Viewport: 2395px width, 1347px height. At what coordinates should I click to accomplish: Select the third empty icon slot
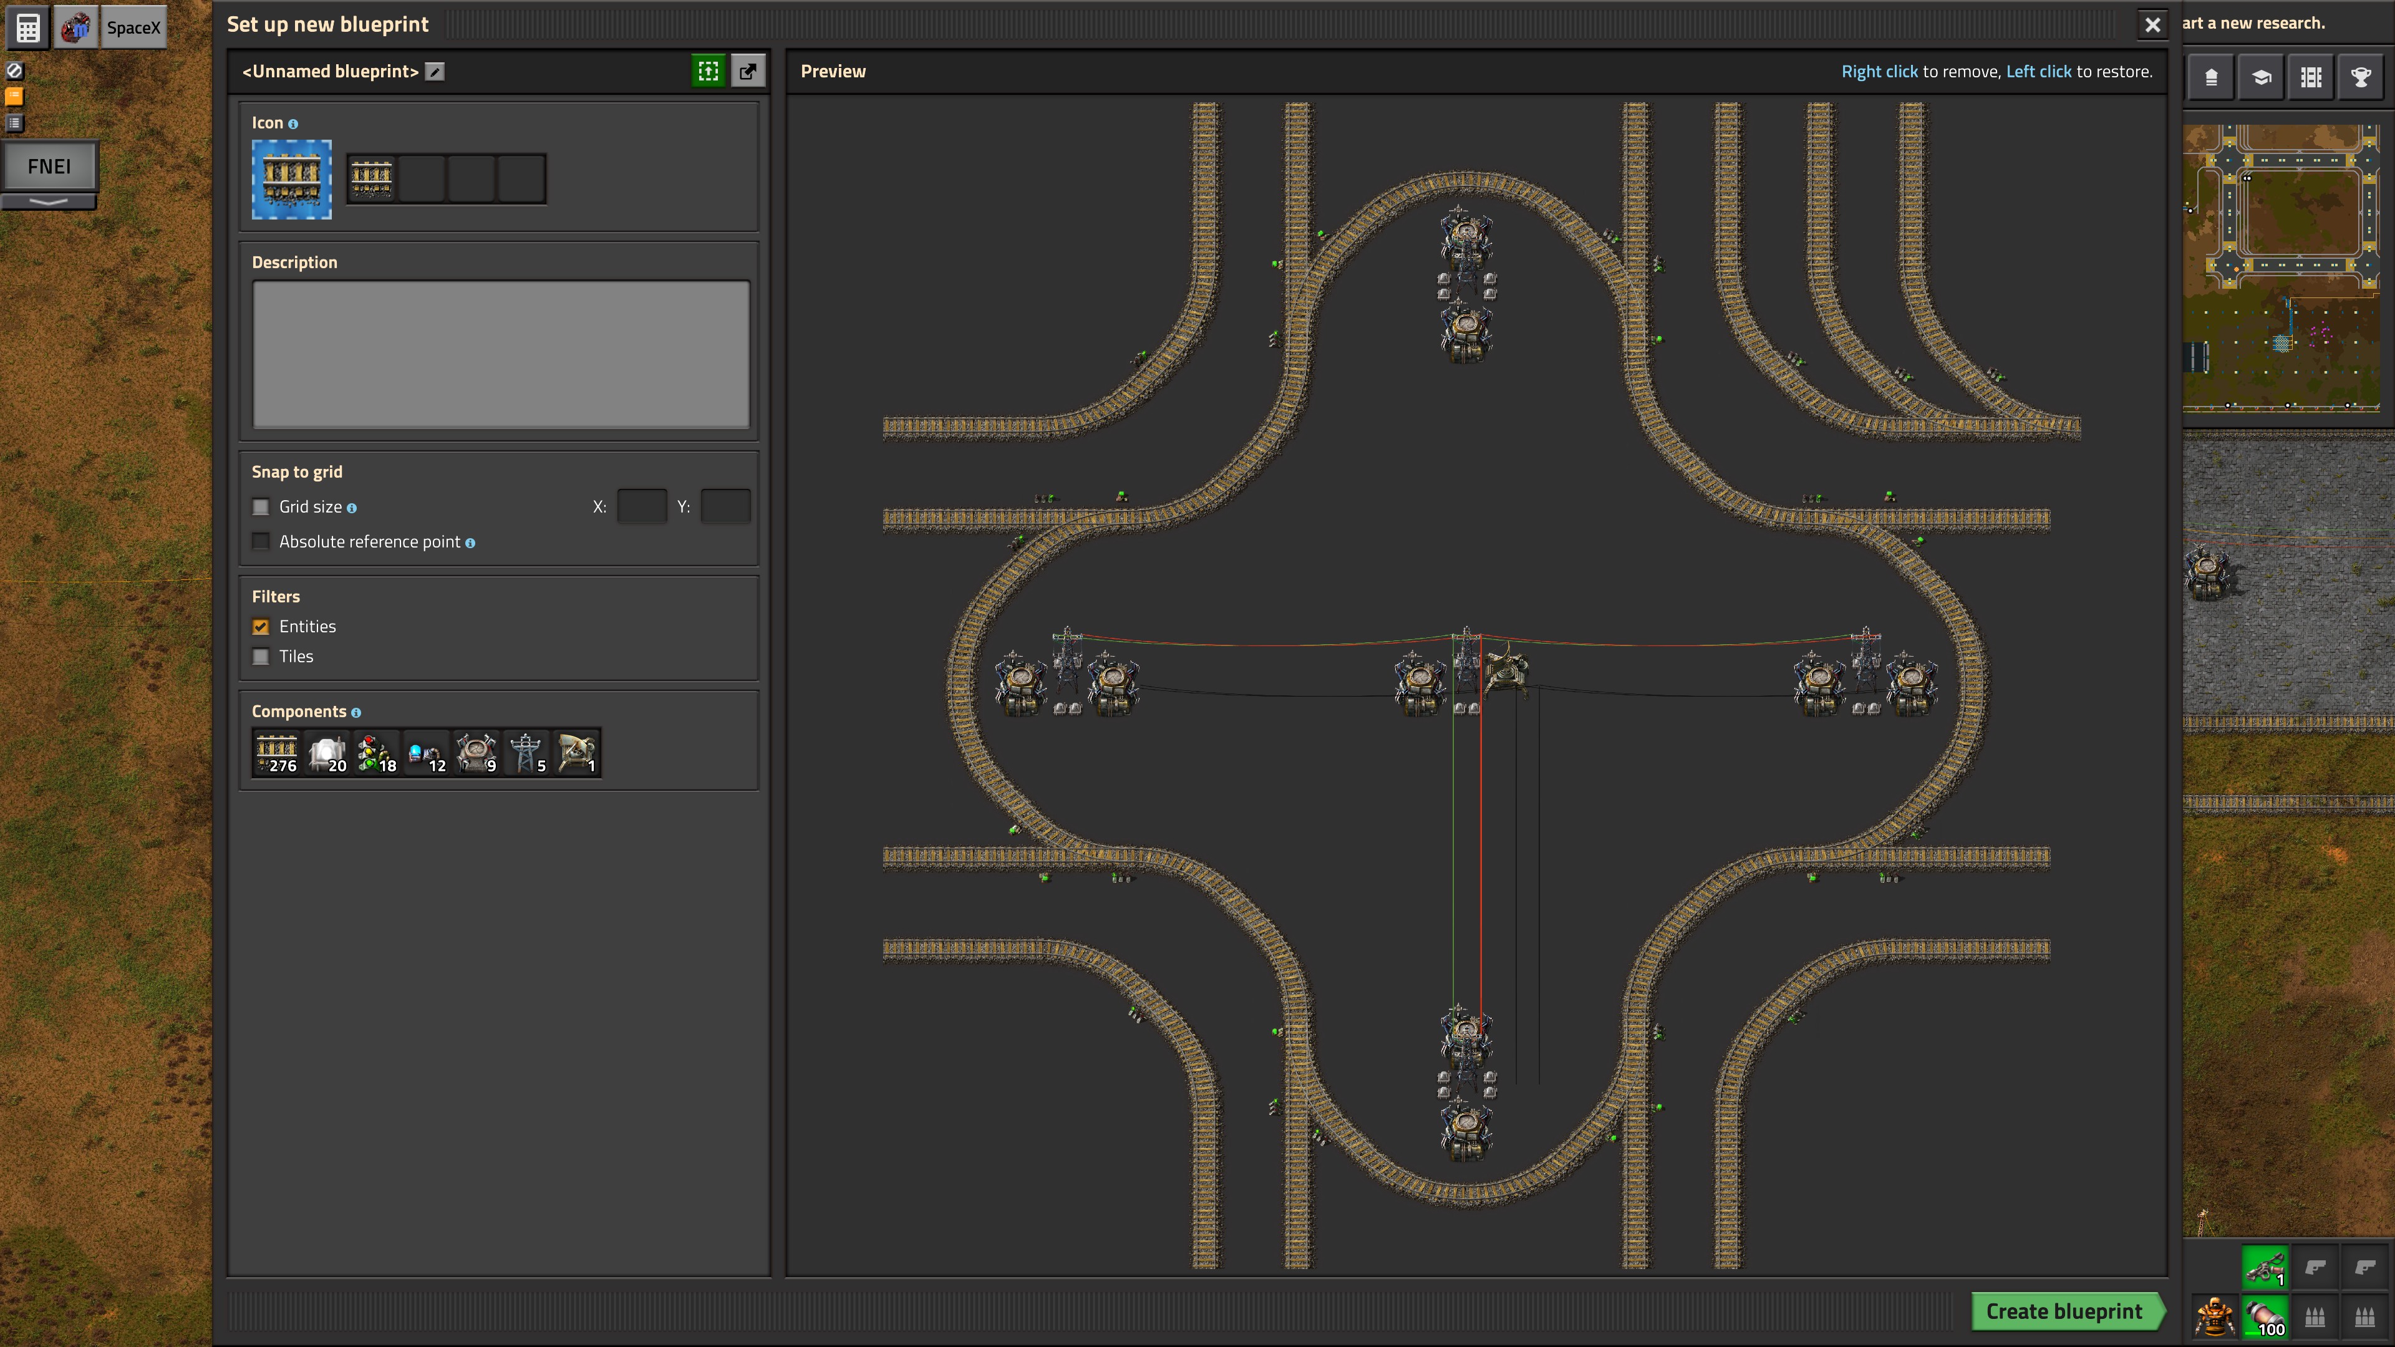(x=472, y=178)
